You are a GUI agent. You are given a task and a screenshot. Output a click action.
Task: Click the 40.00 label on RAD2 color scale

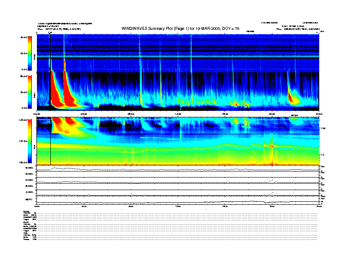coord(23,37)
